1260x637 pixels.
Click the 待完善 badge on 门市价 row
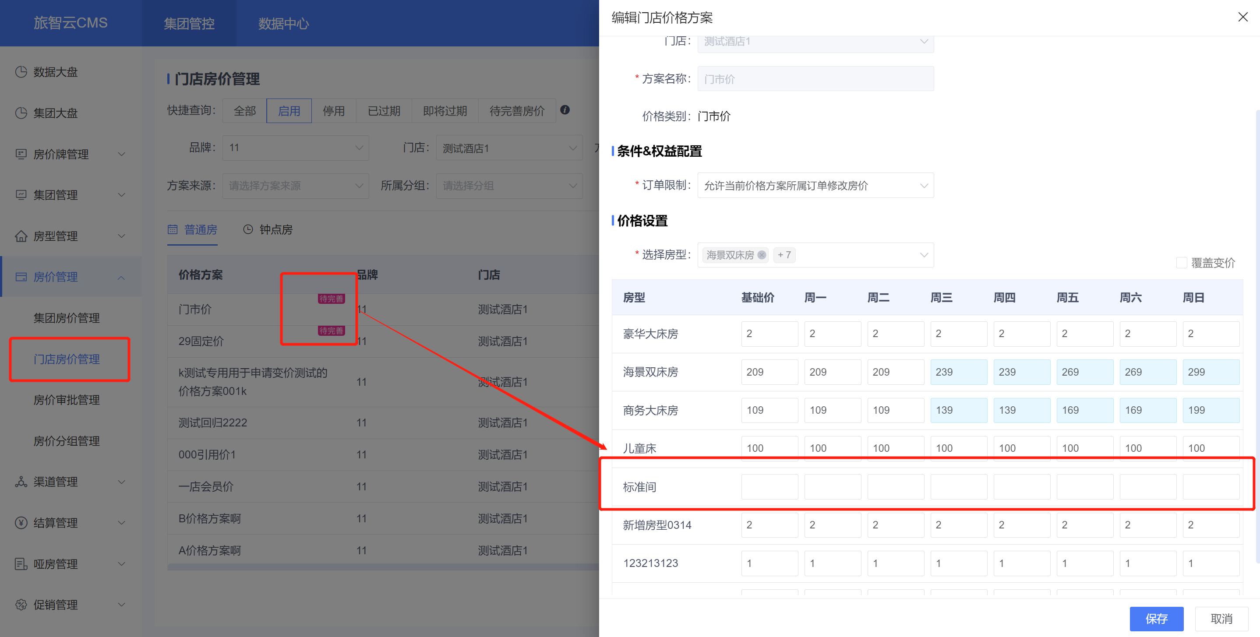pyautogui.click(x=331, y=299)
